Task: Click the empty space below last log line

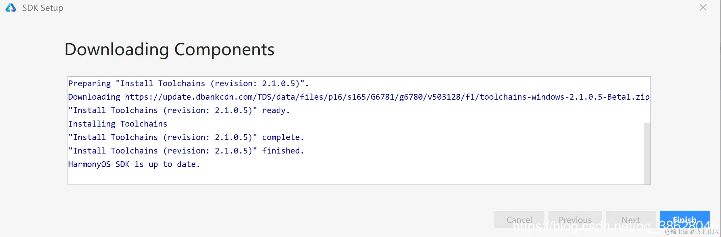Action: [338, 177]
